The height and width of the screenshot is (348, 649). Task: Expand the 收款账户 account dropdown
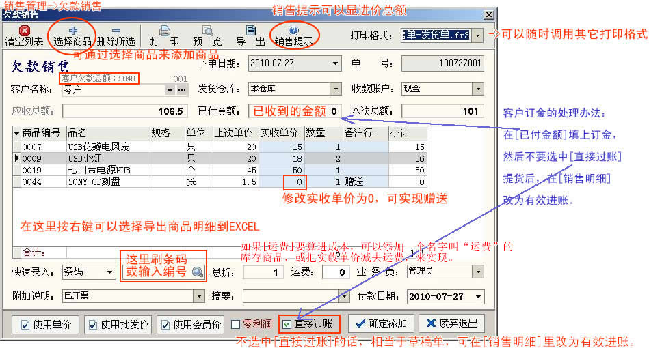(478, 89)
